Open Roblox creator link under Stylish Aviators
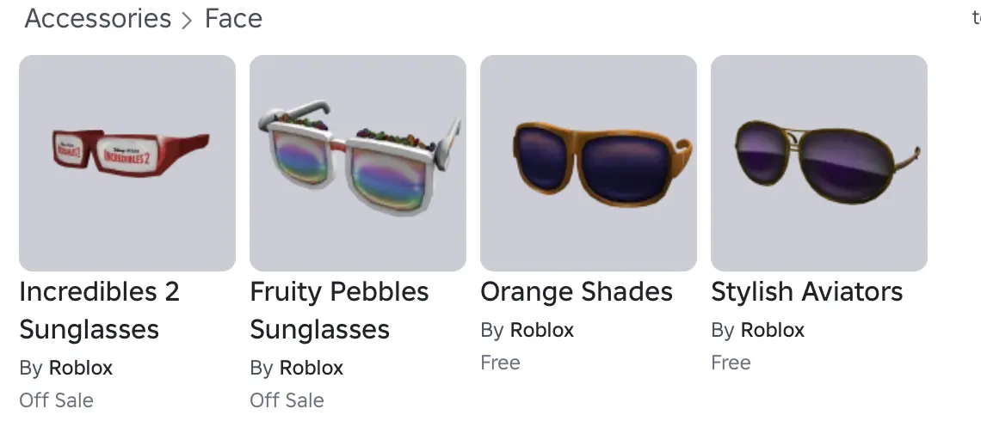981x433 pixels. tap(773, 330)
